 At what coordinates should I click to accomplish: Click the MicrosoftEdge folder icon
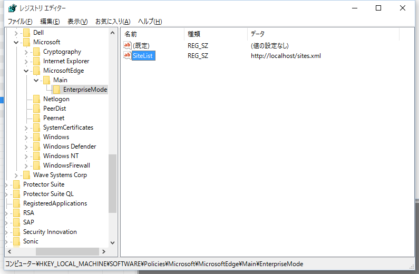[x=36, y=71]
